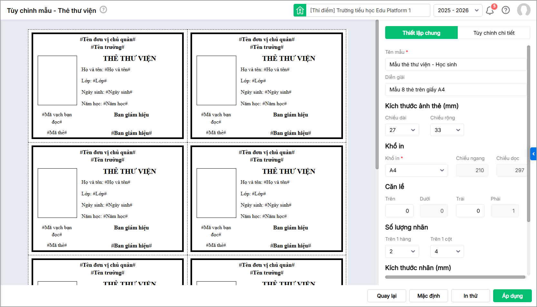Click the Tên mẫu input field

[x=456, y=64]
